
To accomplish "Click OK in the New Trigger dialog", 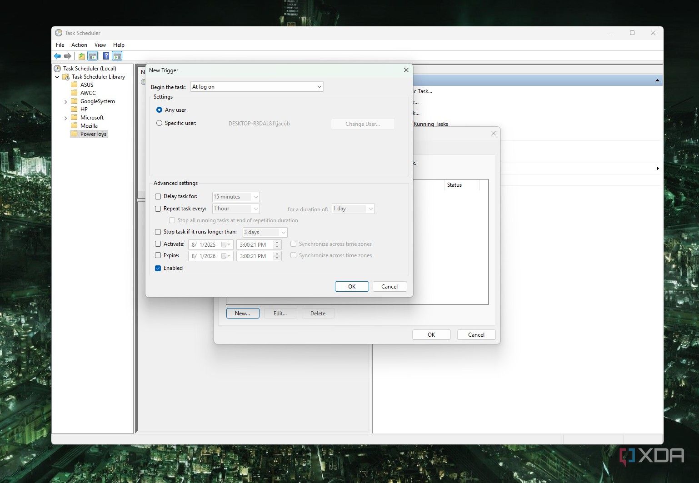I will pos(352,287).
